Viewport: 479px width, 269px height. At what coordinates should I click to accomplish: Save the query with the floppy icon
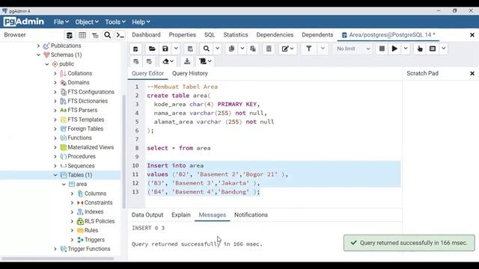165,49
